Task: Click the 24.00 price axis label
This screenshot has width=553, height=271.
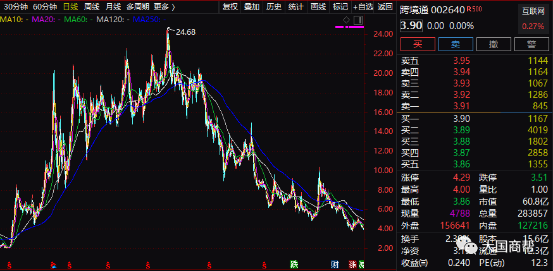Action: click(x=382, y=35)
